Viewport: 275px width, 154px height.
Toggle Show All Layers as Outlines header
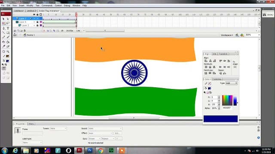click(41, 15)
